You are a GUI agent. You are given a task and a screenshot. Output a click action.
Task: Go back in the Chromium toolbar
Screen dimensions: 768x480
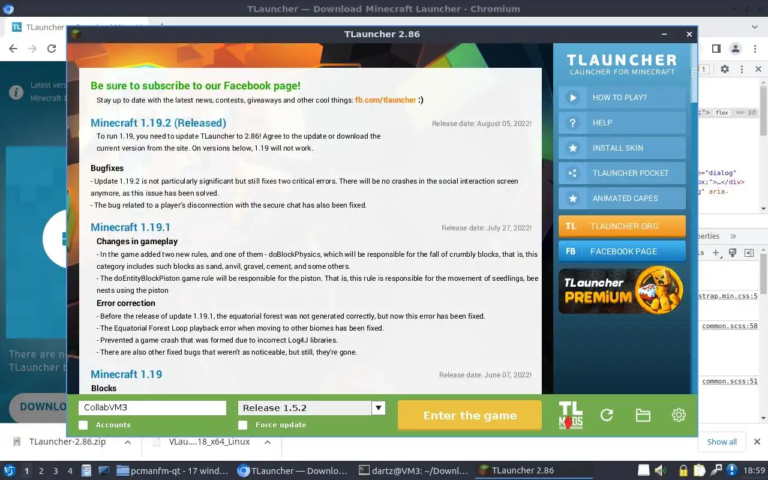13,49
